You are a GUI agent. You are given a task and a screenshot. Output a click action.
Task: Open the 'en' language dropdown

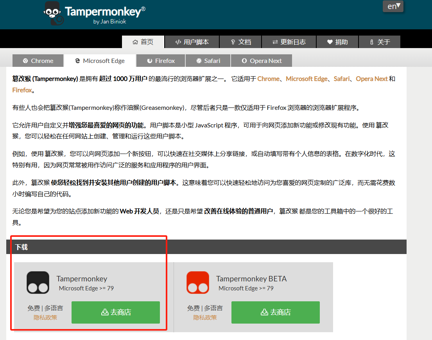tap(393, 6)
